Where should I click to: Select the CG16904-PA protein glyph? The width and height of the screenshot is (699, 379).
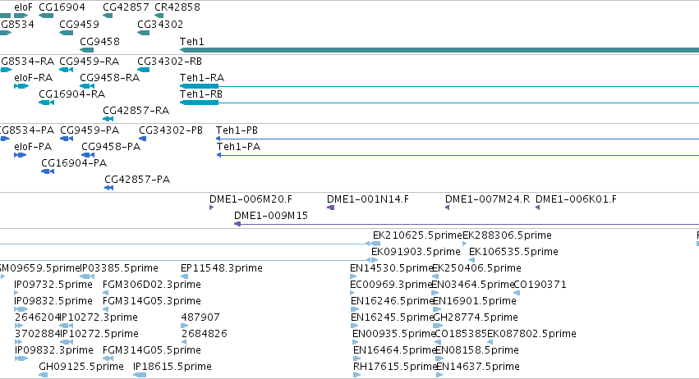coord(48,171)
